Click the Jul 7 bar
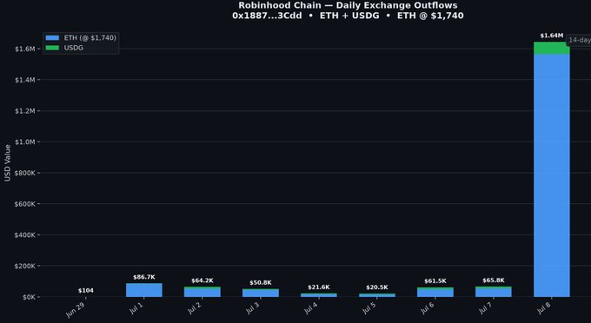 click(x=494, y=292)
